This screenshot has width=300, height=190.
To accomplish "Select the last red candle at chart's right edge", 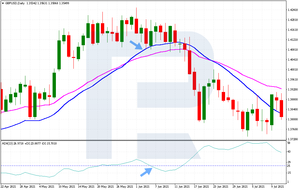I will (281, 109).
